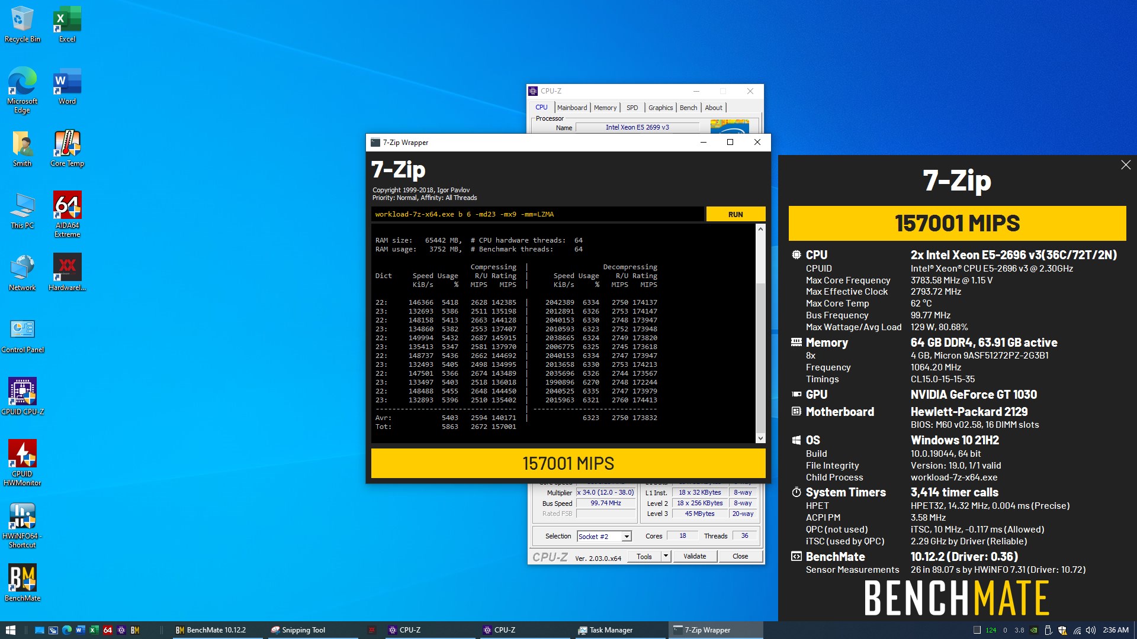The image size is (1137, 639).
Task: Click 'Windows 10 21H2' OS text
Action: pyautogui.click(x=955, y=440)
